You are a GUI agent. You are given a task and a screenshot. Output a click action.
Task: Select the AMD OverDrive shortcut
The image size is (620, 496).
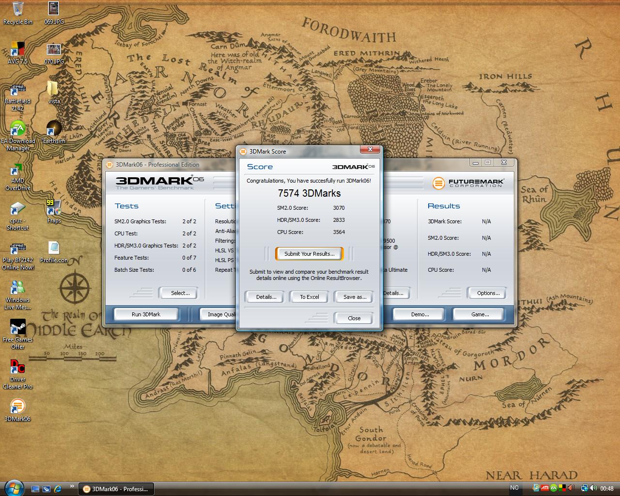click(18, 176)
